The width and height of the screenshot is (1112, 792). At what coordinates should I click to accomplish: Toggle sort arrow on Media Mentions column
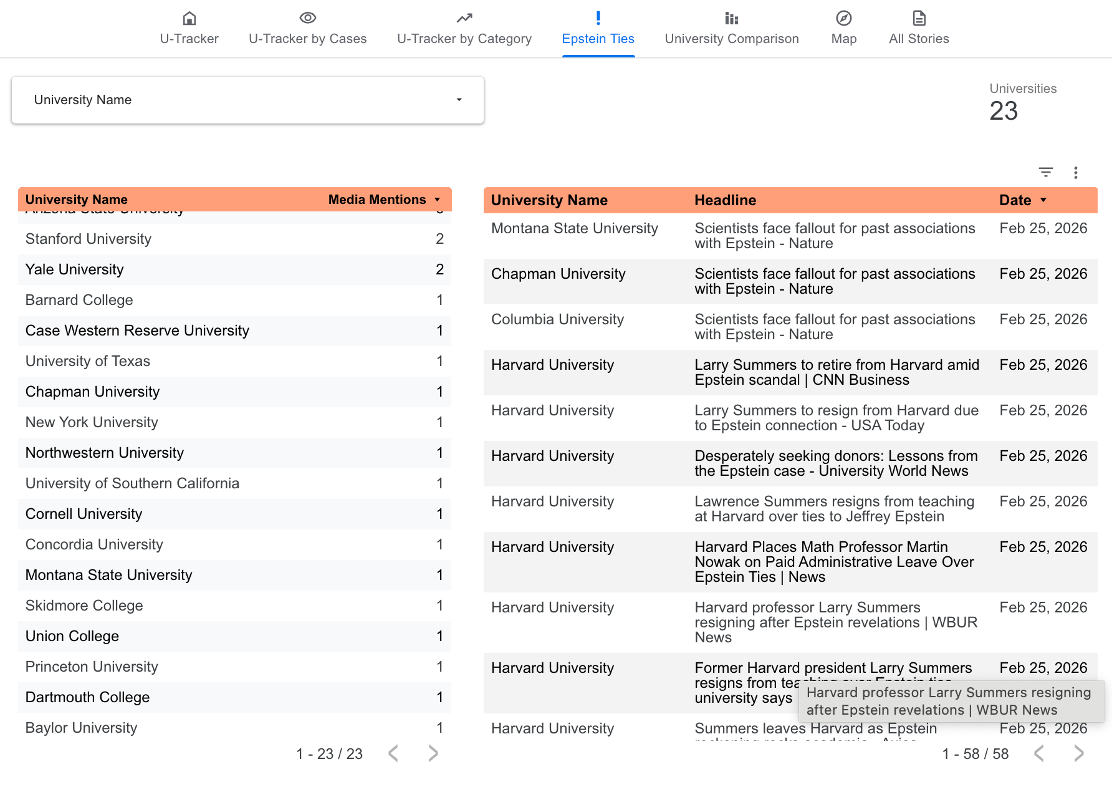[x=438, y=200]
